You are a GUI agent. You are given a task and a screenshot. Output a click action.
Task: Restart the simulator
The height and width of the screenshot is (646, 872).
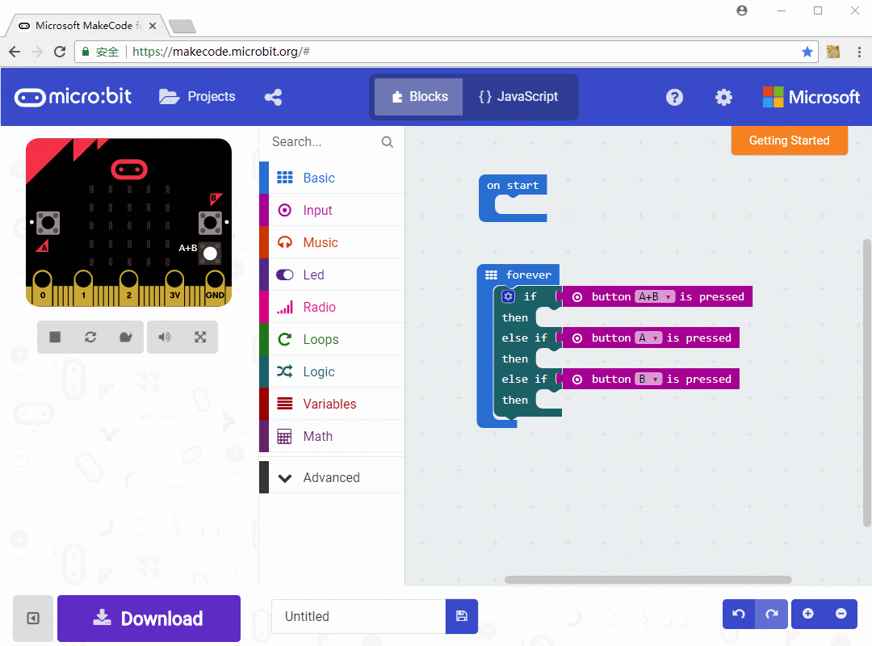point(90,338)
